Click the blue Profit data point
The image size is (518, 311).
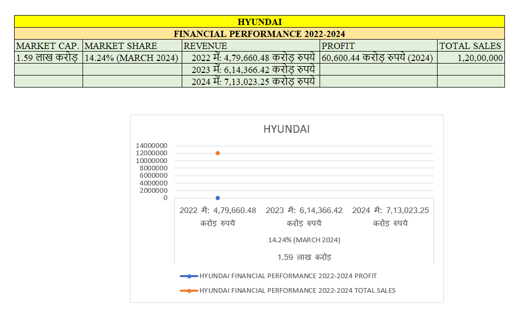coord(218,198)
